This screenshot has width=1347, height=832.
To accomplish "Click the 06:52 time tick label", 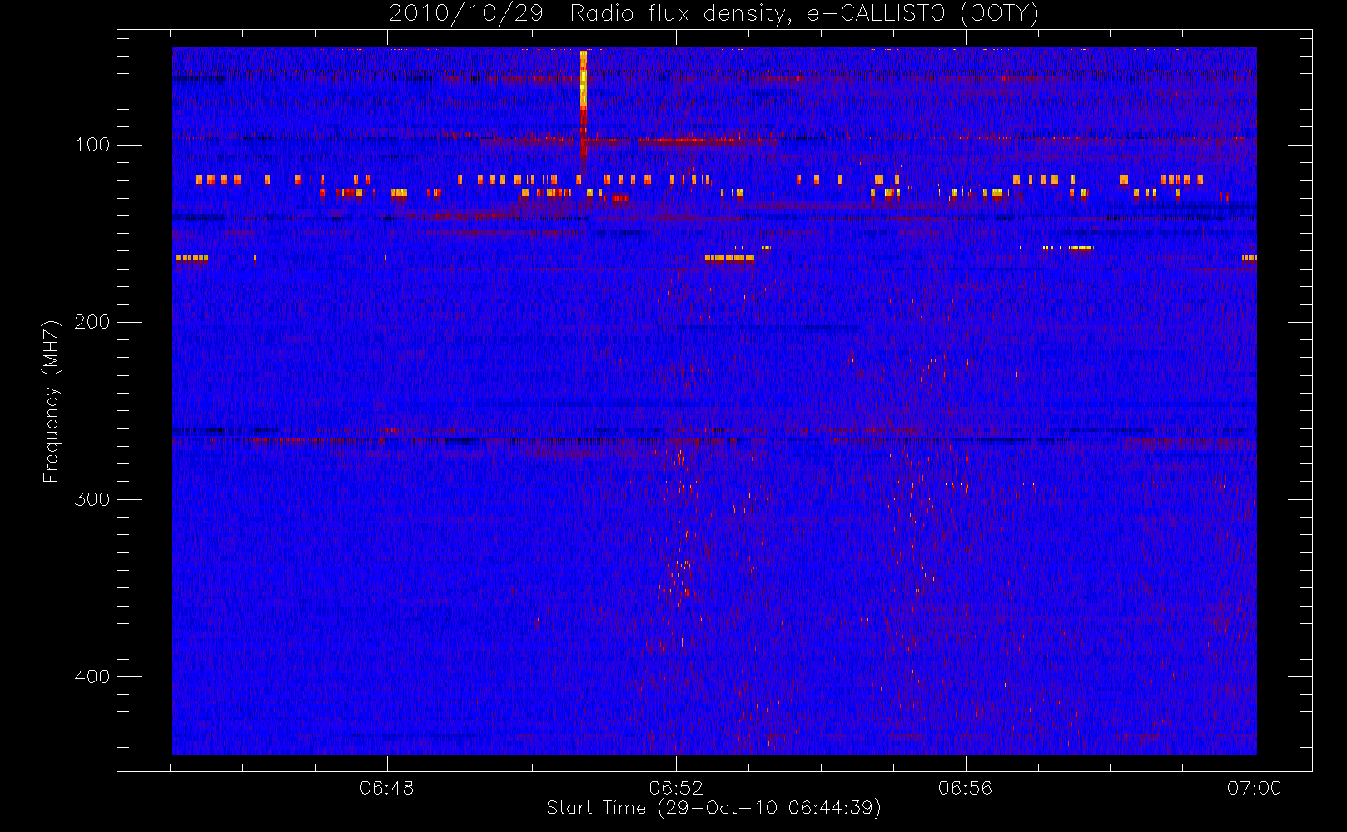I will 676,788.
